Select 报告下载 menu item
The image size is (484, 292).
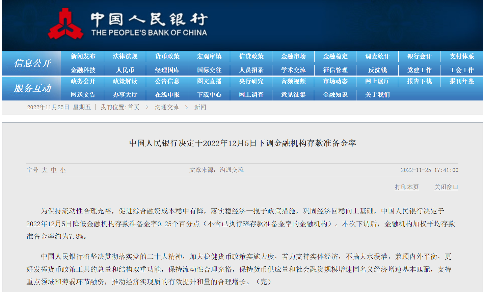pos(419,81)
